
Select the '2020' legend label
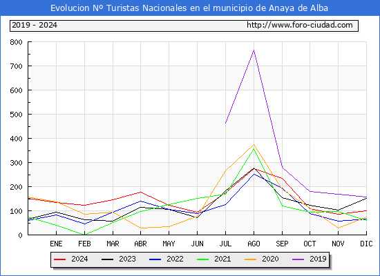point(270,259)
